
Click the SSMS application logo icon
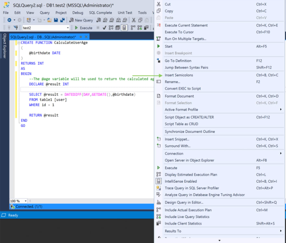coord(6,5)
